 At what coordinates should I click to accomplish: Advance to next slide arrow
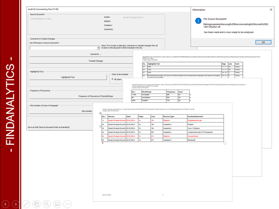tap(16, 204)
